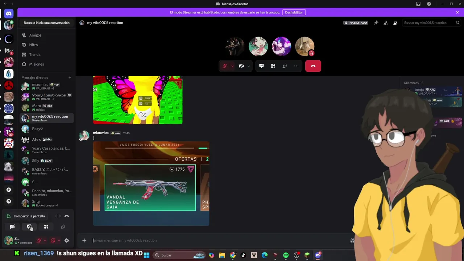464x261 pixels.
Task: Open direct message with Yoary Casablancas
Action: coord(46,97)
